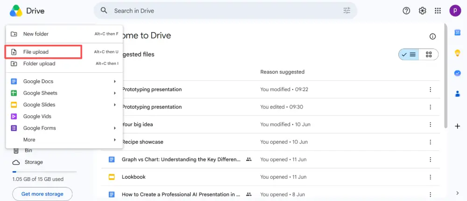Get add-ons with the plus icon
The image size is (467, 201).
[458, 126]
